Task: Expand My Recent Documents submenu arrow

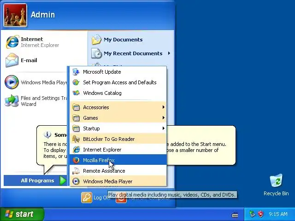Action: pos(169,53)
